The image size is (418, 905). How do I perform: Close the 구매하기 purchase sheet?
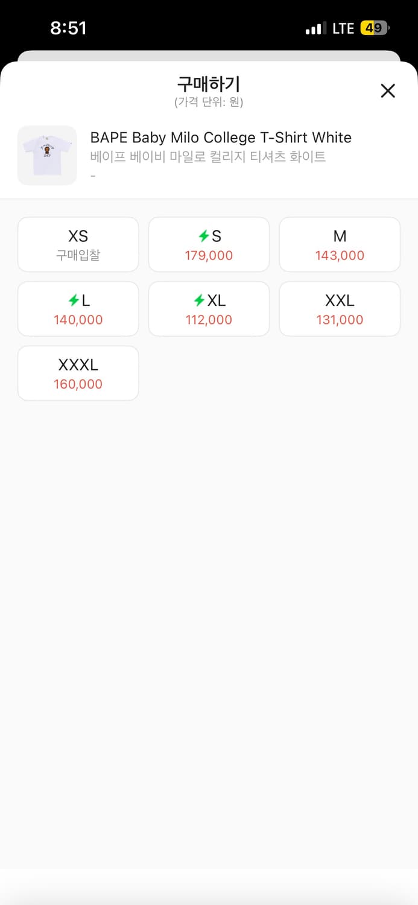pos(388,91)
